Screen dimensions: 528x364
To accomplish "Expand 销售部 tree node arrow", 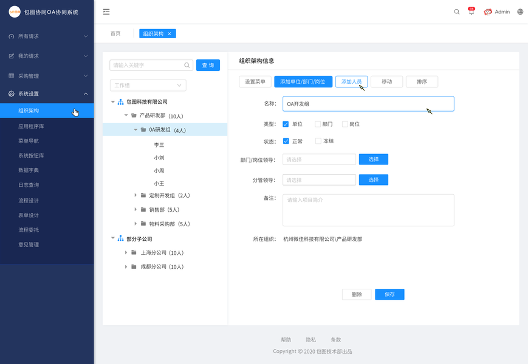I will [x=135, y=209].
